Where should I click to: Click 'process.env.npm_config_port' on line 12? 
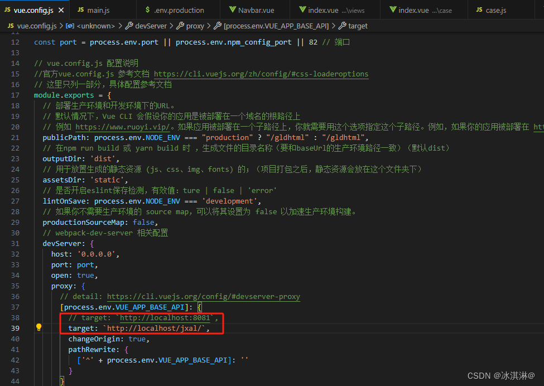[233, 42]
